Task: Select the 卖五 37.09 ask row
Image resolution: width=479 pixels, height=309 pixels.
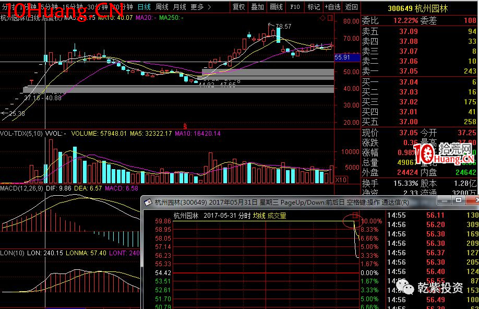Action: coord(419,31)
